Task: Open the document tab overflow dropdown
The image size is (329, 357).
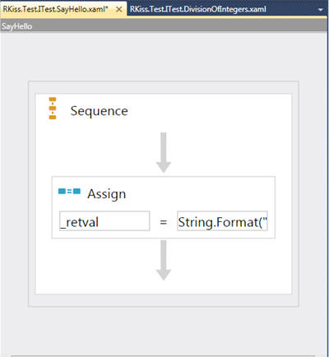Action: (x=320, y=10)
